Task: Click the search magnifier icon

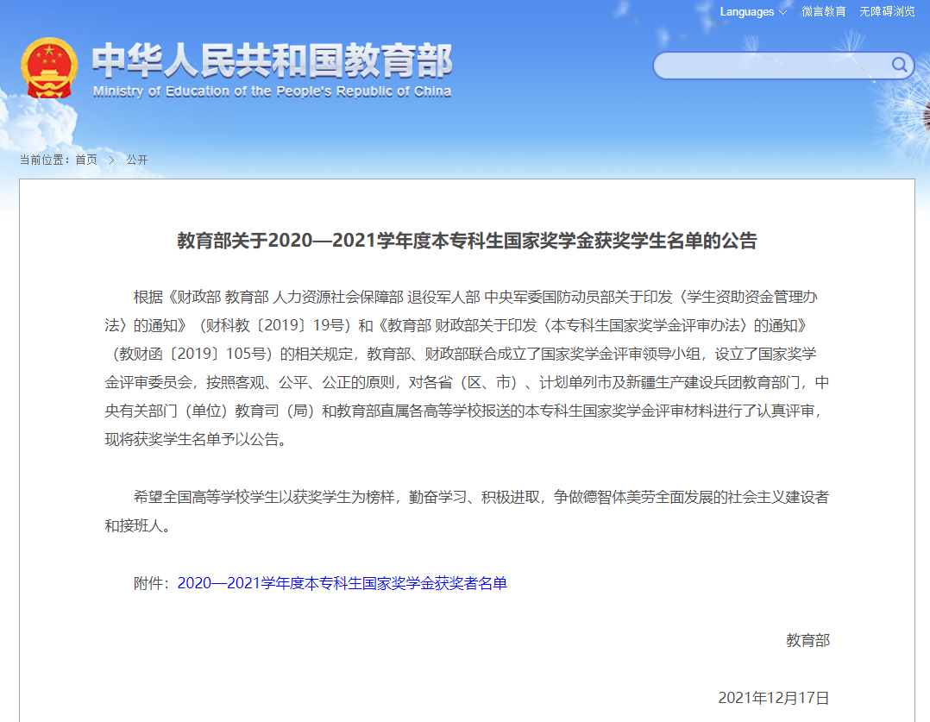Action: (x=899, y=65)
